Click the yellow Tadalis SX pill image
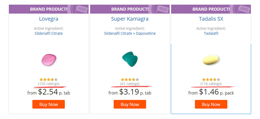The width and height of the screenshot is (260, 119). (211, 59)
